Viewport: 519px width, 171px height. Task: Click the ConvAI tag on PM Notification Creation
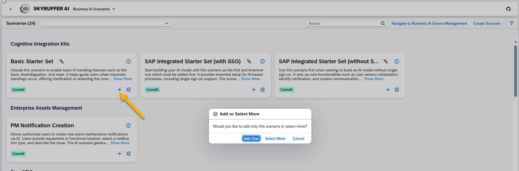click(18, 154)
